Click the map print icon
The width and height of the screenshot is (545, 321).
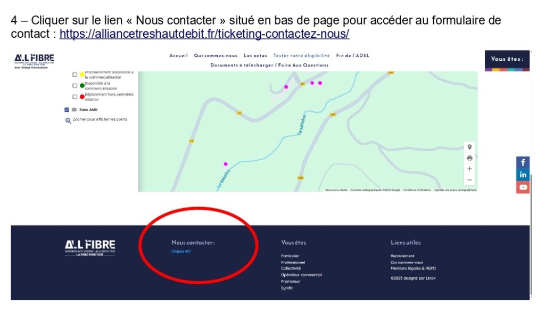(469, 158)
